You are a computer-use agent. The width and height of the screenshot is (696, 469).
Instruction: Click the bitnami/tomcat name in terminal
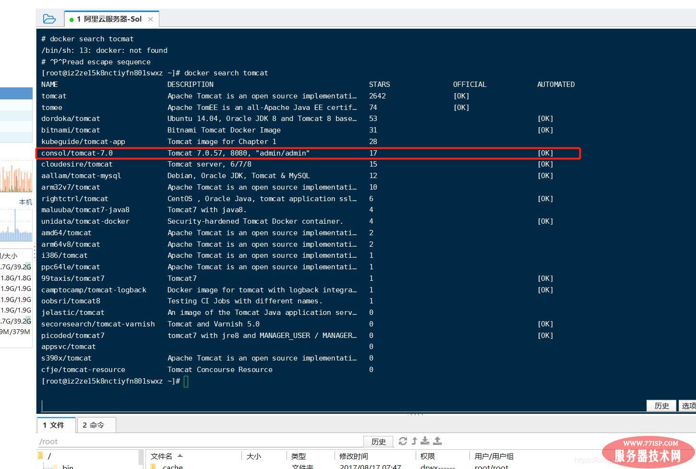(x=71, y=130)
